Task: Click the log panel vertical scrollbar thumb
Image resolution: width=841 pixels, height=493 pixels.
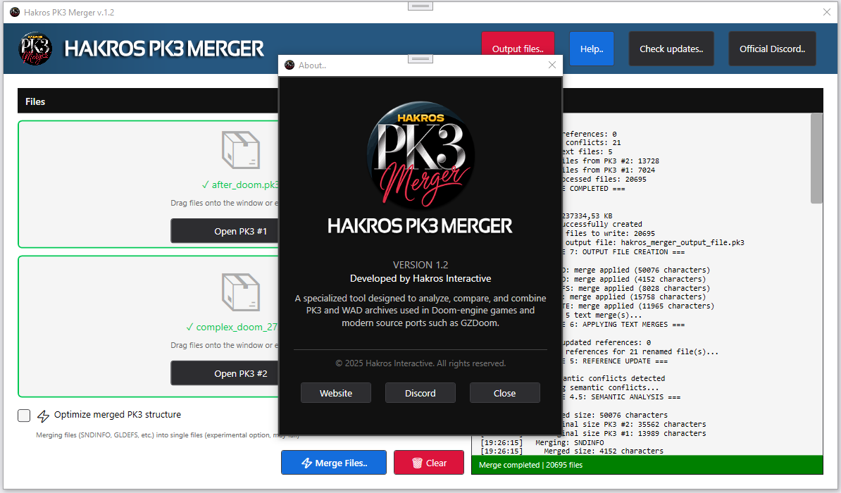Action: point(816,158)
